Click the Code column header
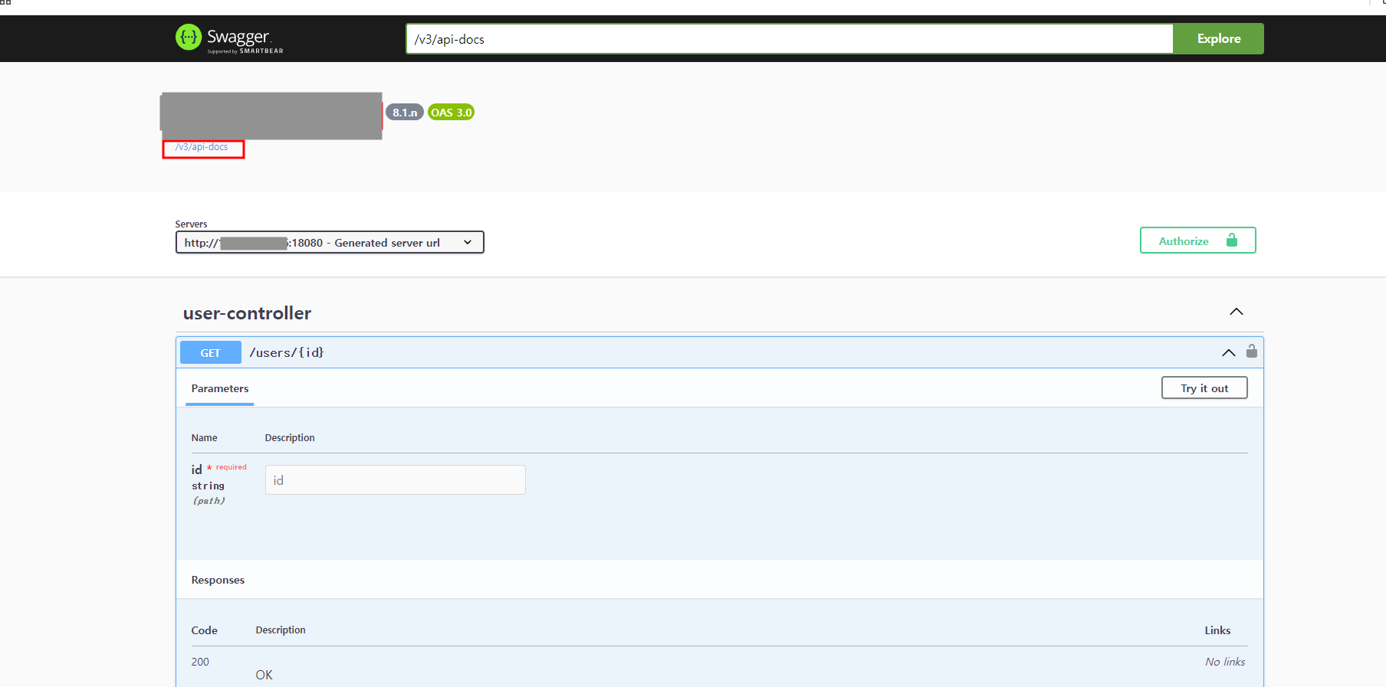This screenshot has height=687, width=1386. tap(204, 630)
